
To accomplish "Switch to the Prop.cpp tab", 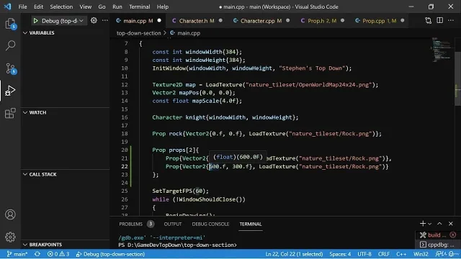I will tap(380, 21).
